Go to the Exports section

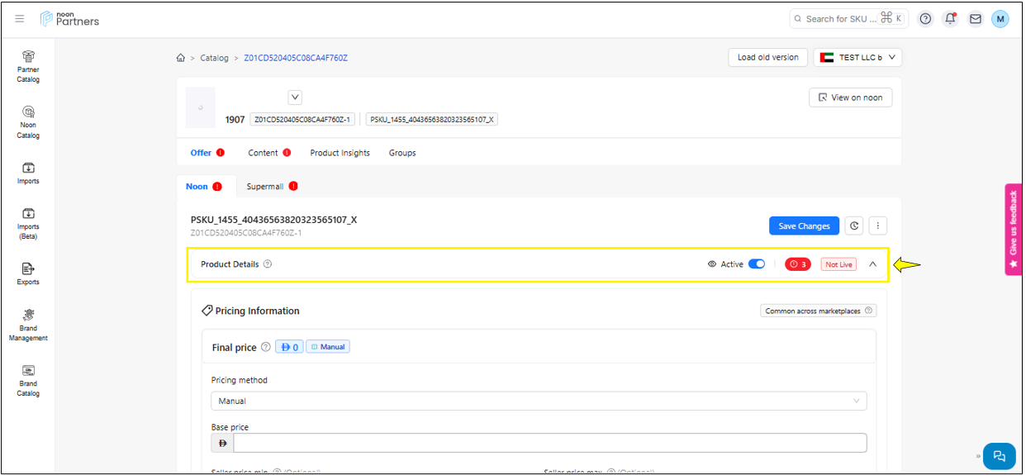point(28,273)
